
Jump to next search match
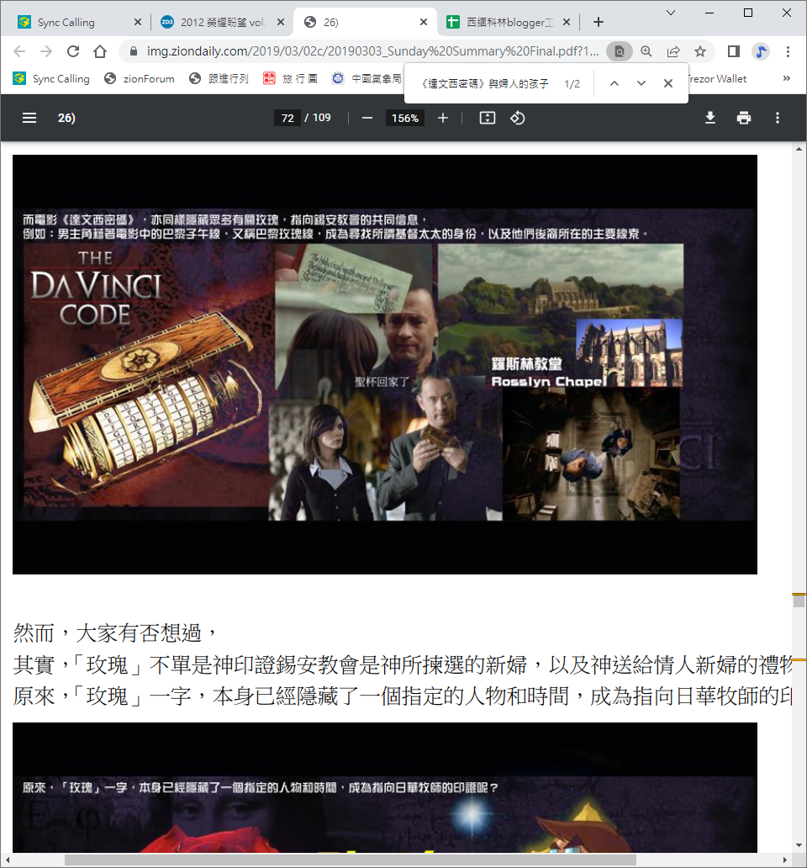[641, 83]
